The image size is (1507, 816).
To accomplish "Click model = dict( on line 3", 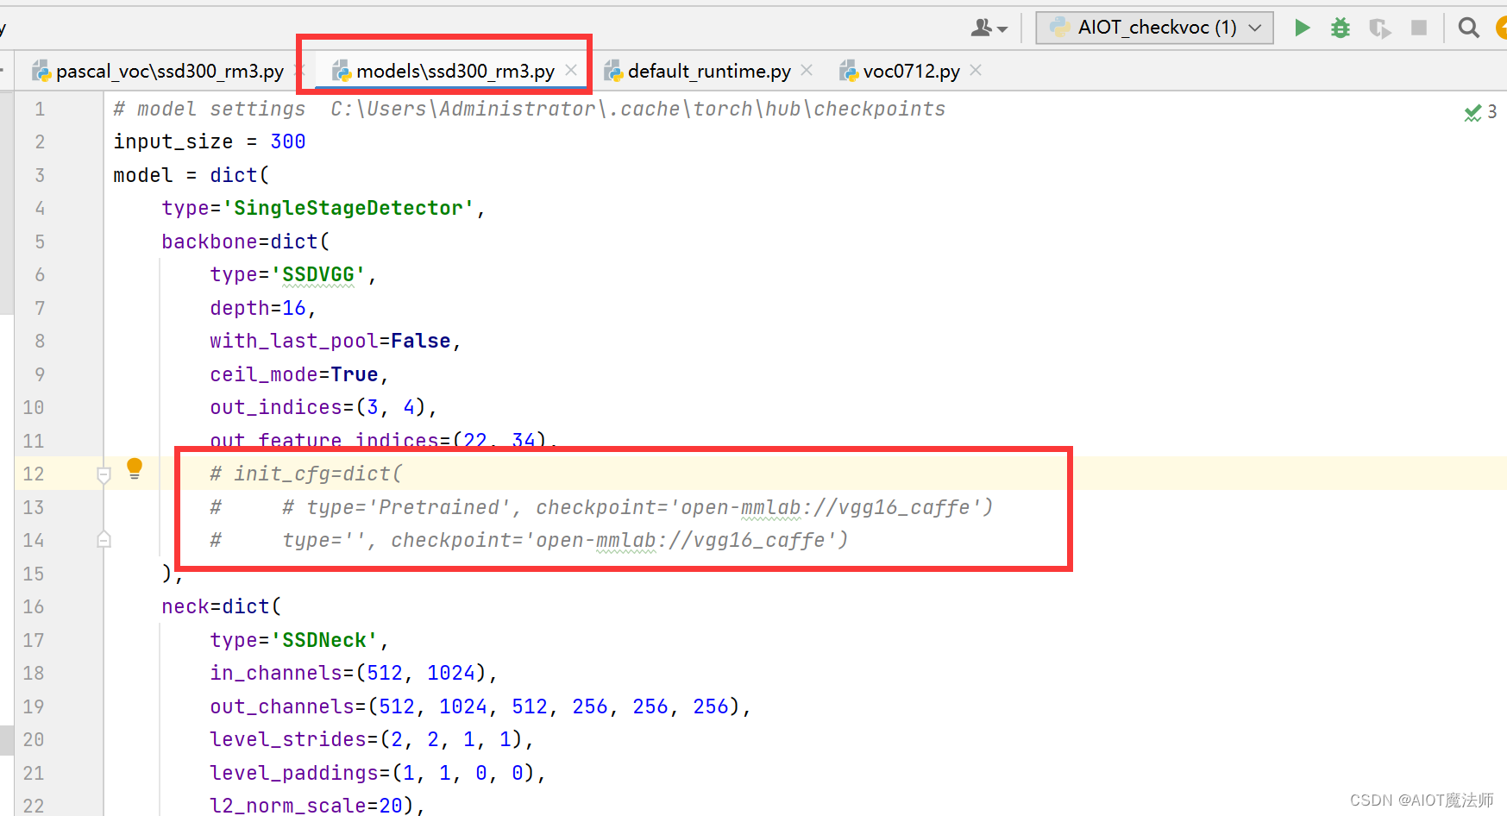I will [x=192, y=176].
